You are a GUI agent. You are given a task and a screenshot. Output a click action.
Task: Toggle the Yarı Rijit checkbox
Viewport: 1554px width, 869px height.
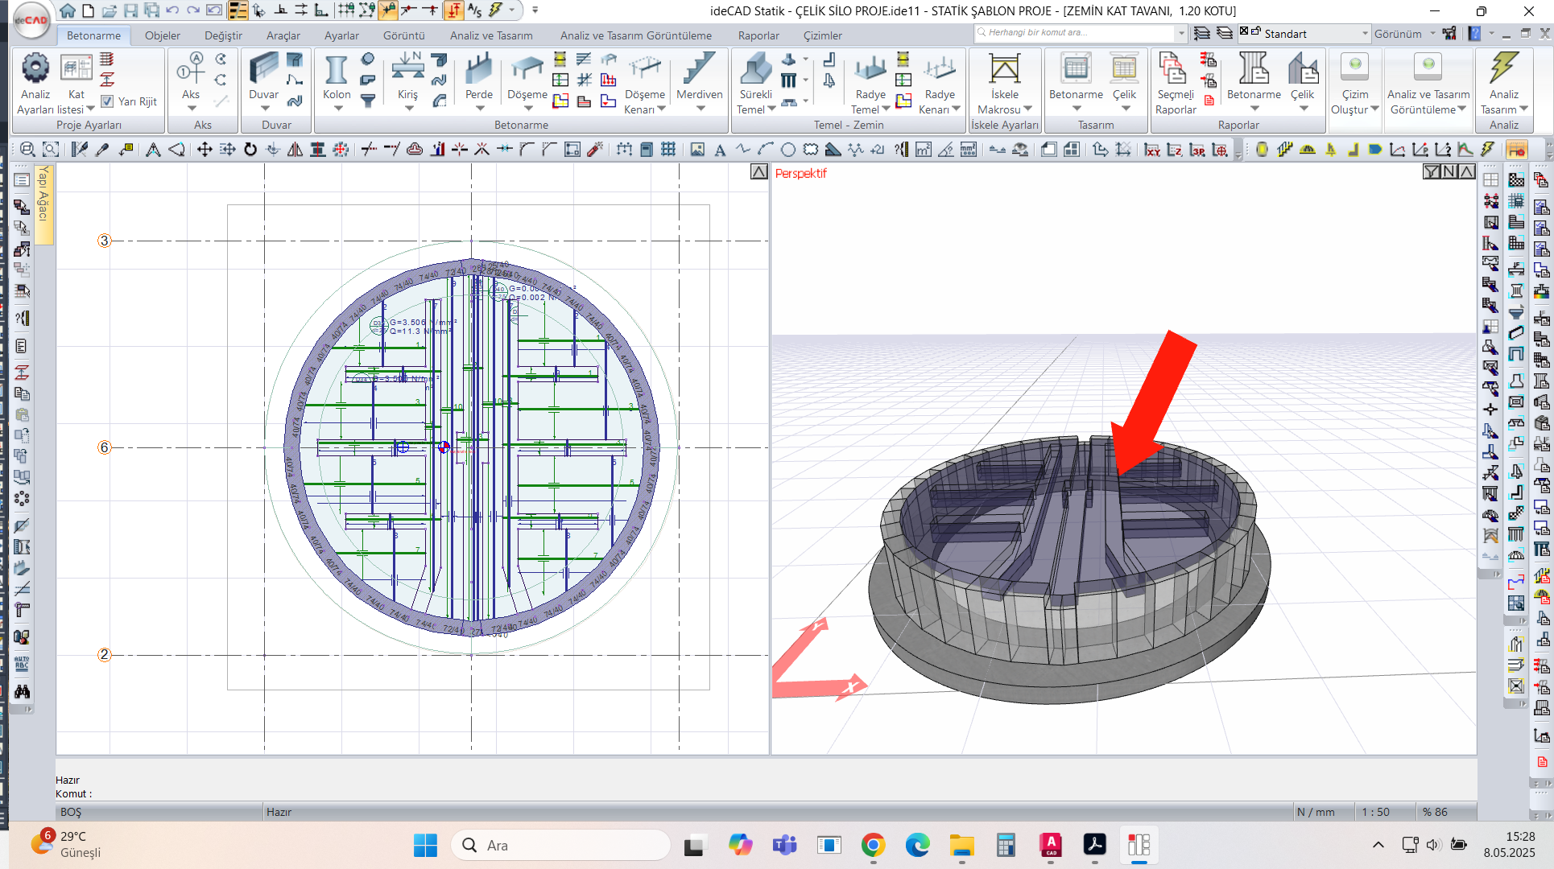click(107, 101)
